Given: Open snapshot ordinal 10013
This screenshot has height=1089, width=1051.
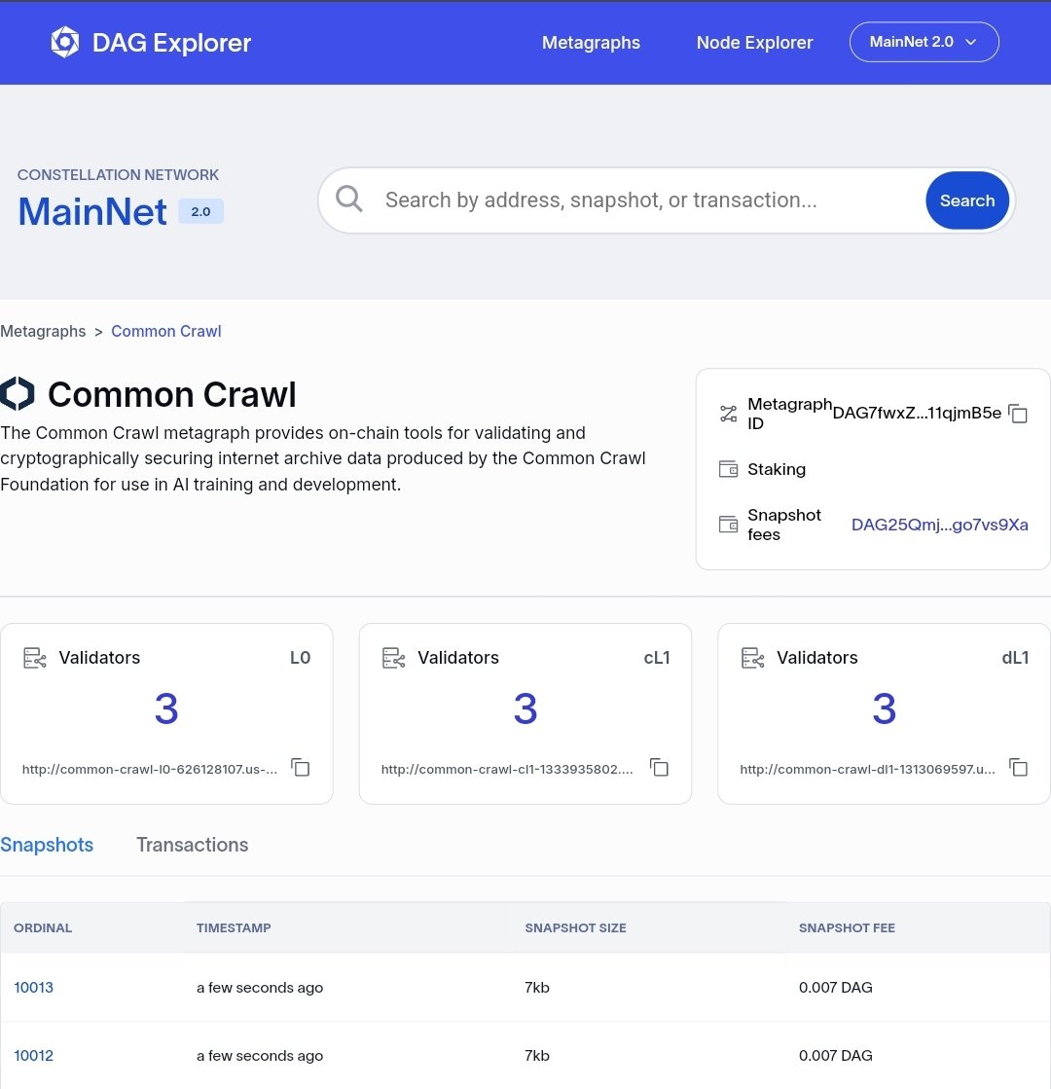Looking at the screenshot, I should click(x=33, y=987).
